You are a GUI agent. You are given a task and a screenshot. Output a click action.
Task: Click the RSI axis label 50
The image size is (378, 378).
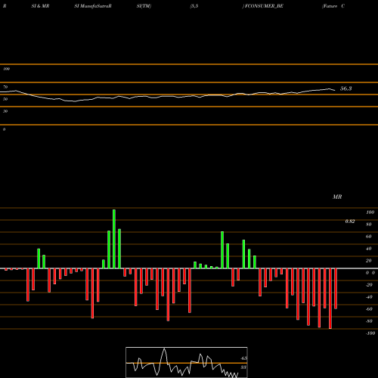point(5,99)
